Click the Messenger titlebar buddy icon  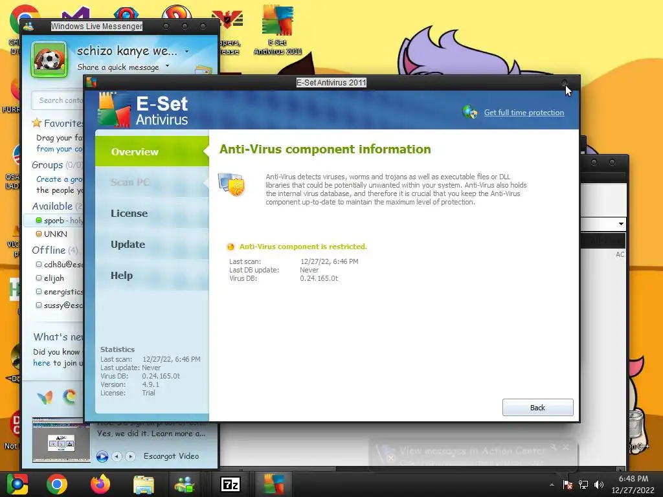[28, 26]
